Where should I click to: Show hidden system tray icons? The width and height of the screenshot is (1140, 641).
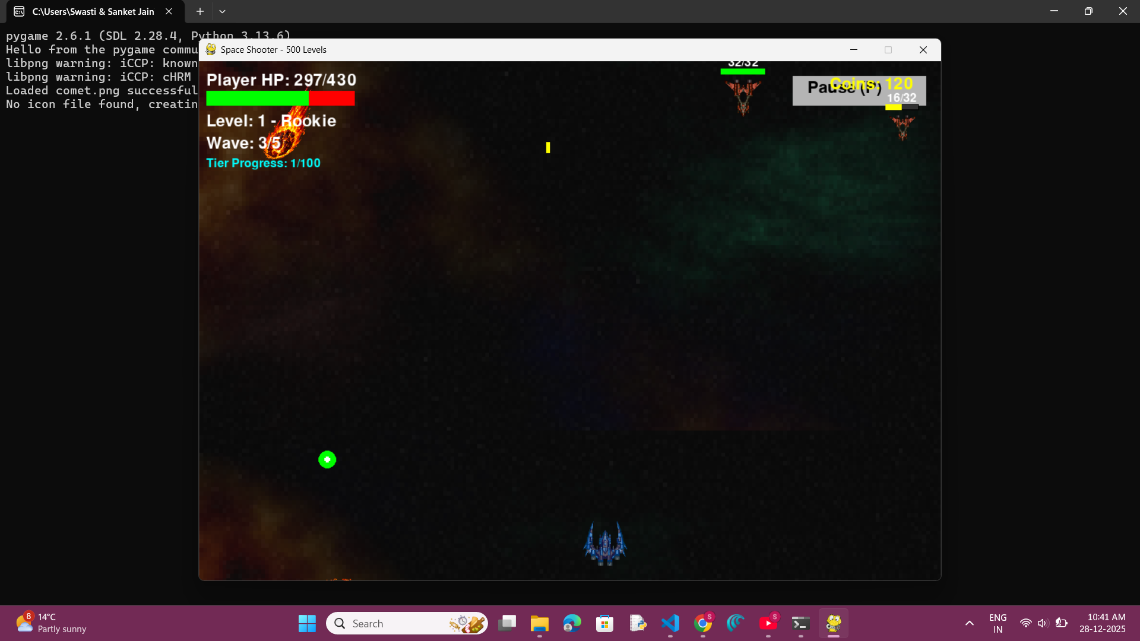969,623
